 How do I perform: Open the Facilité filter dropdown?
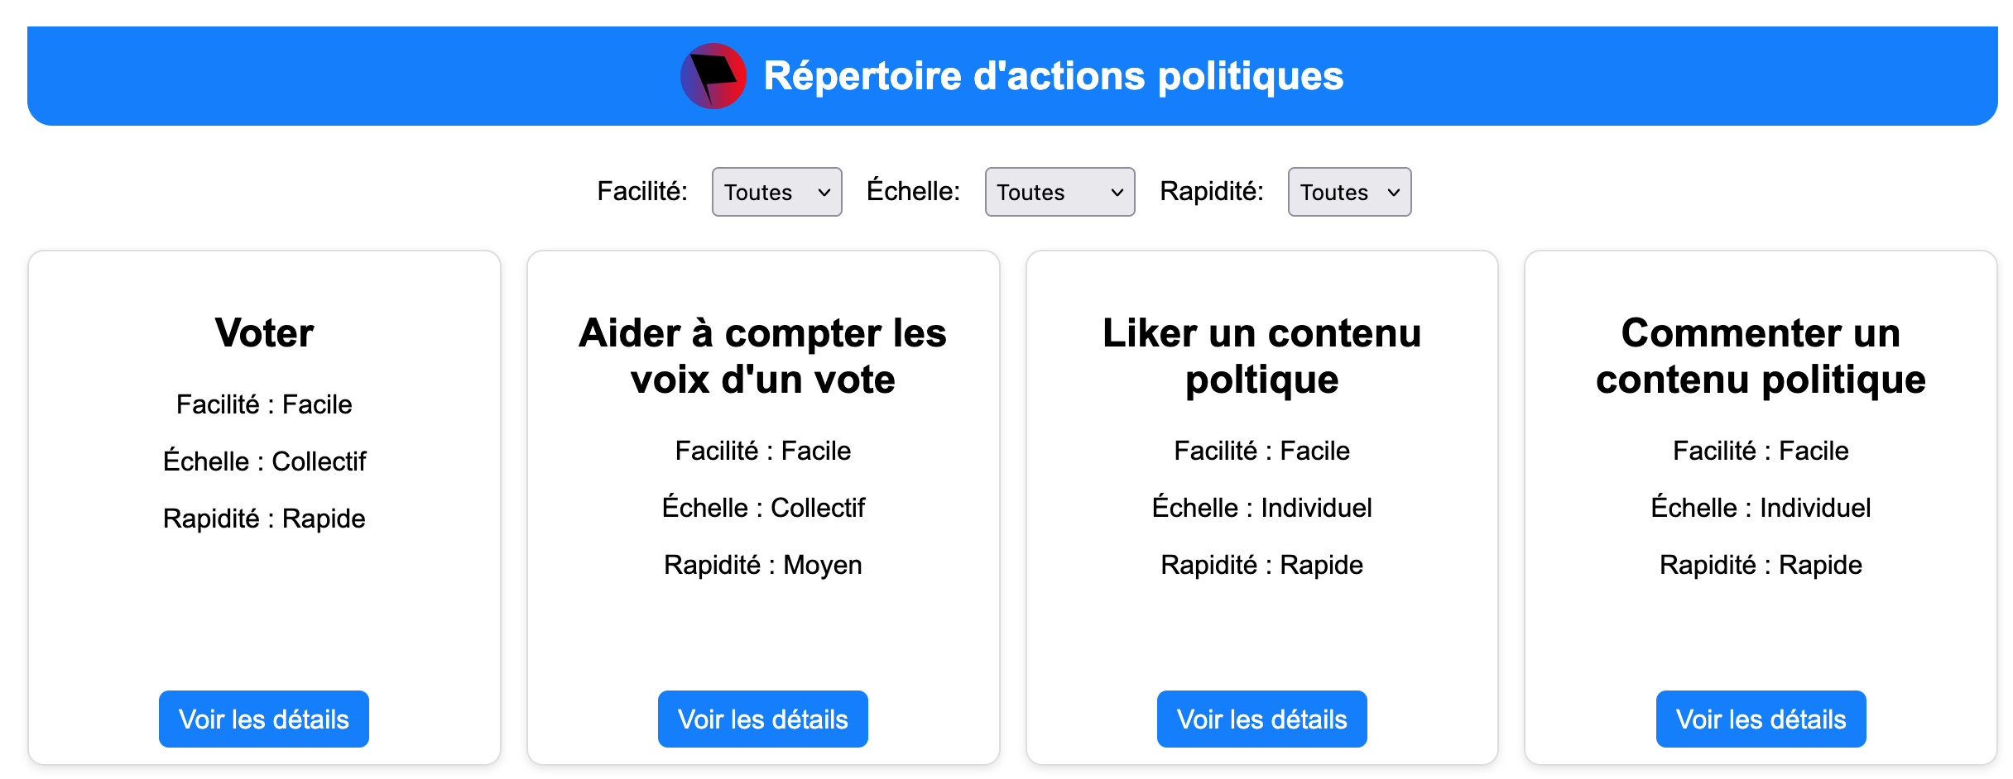tap(776, 192)
